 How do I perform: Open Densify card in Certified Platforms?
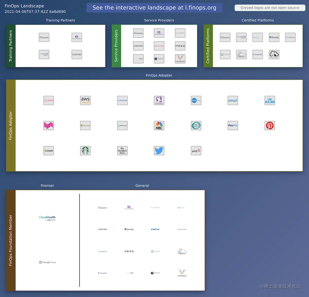pyautogui.click(x=274, y=37)
